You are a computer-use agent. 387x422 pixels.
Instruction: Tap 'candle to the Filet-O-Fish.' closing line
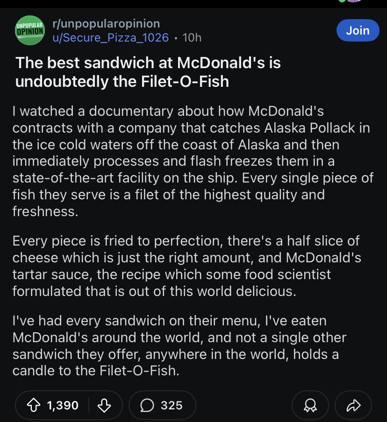(x=95, y=371)
